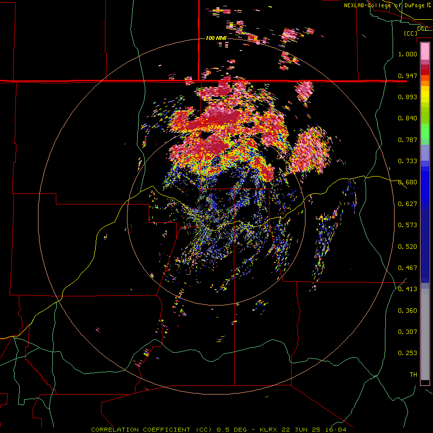Select the 0.680 scale value
The width and height of the screenshot is (433, 433).
pyautogui.click(x=408, y=182)
